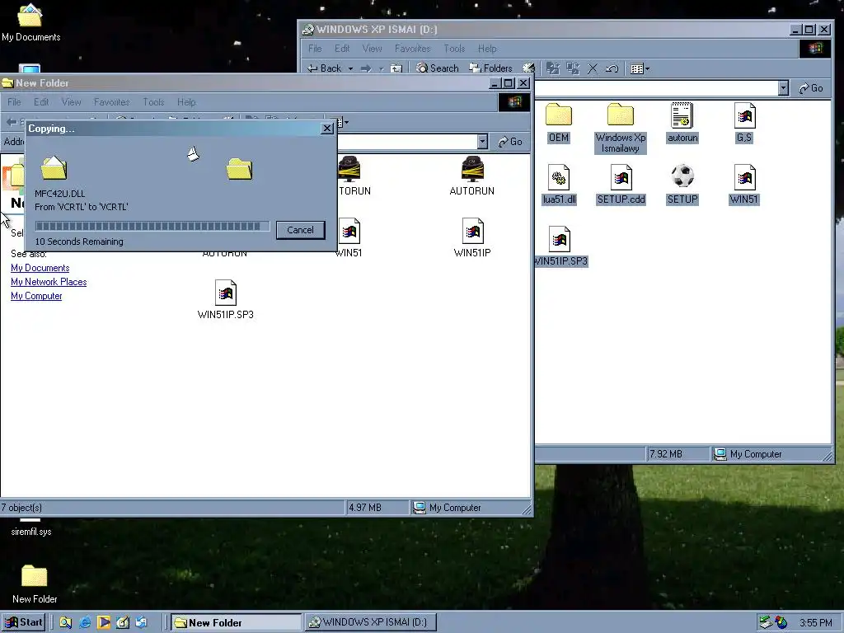Switch to New Folder taskbar button

tap(236, 623)
